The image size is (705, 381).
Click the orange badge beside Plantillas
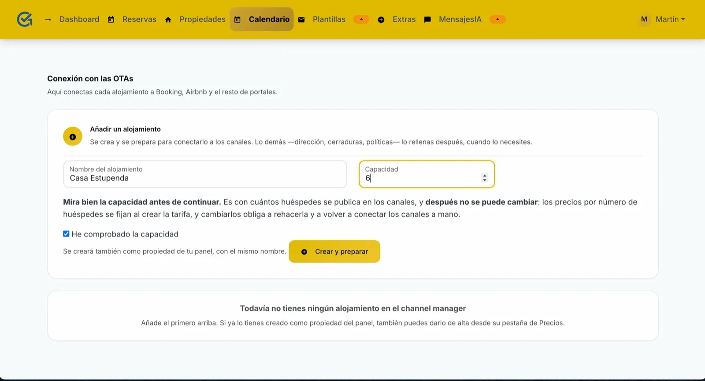pyautogui.click(x=361, y=19)
